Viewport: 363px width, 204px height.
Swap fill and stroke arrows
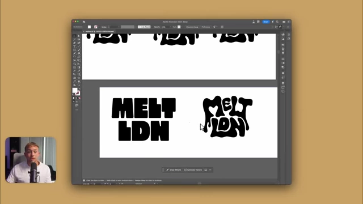79,88
